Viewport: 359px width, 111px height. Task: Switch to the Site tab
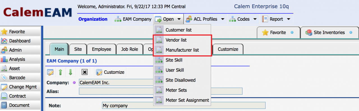(x=78, y=49)
